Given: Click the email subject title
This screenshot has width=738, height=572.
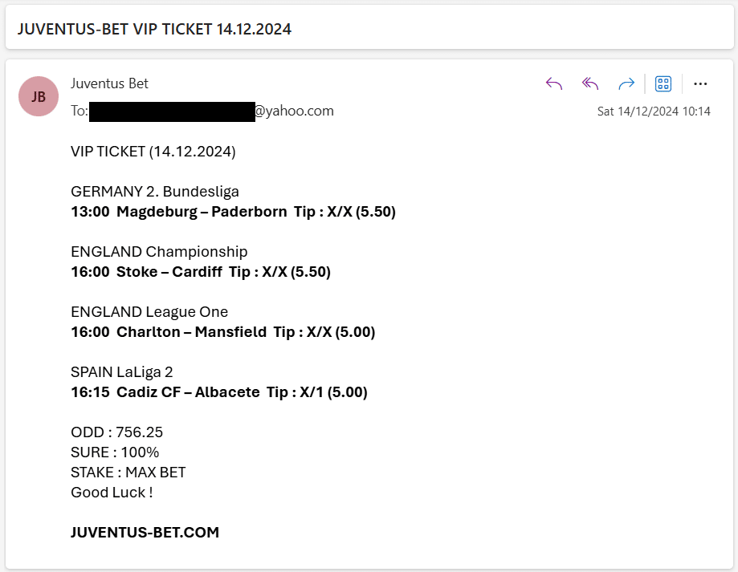Looking at the screenshot, I should click(154, 29).
